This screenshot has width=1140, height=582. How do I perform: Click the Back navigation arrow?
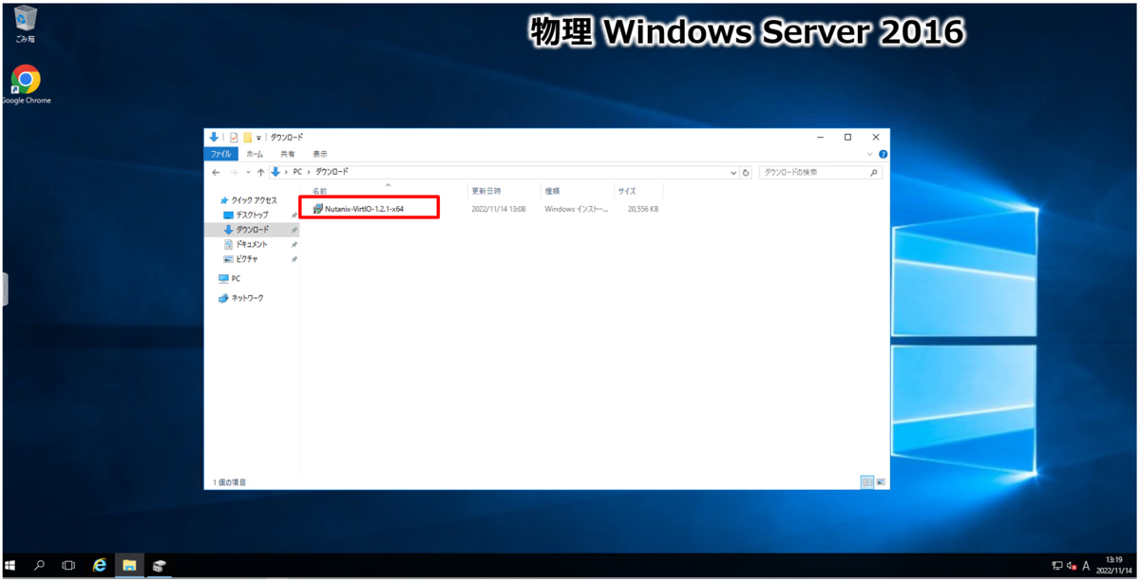pos(217,173)
